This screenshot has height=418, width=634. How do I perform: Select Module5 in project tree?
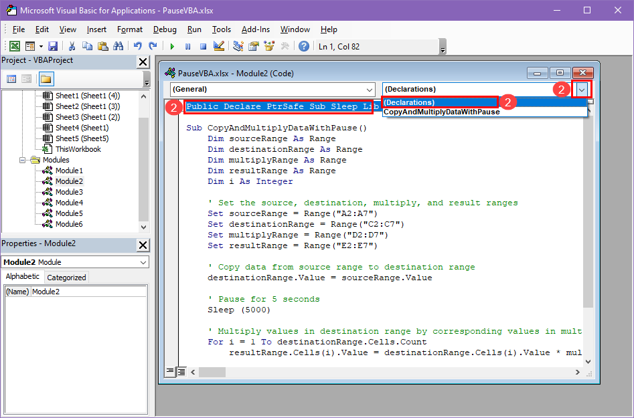tap(69, 213)
